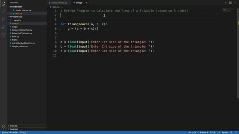Open the Pipfile entry

click(15, 40)
